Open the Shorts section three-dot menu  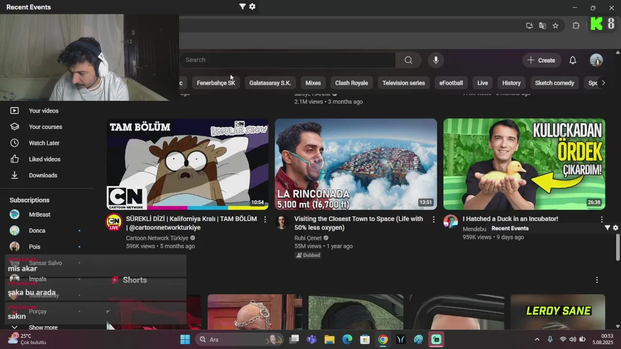point(597,280)
